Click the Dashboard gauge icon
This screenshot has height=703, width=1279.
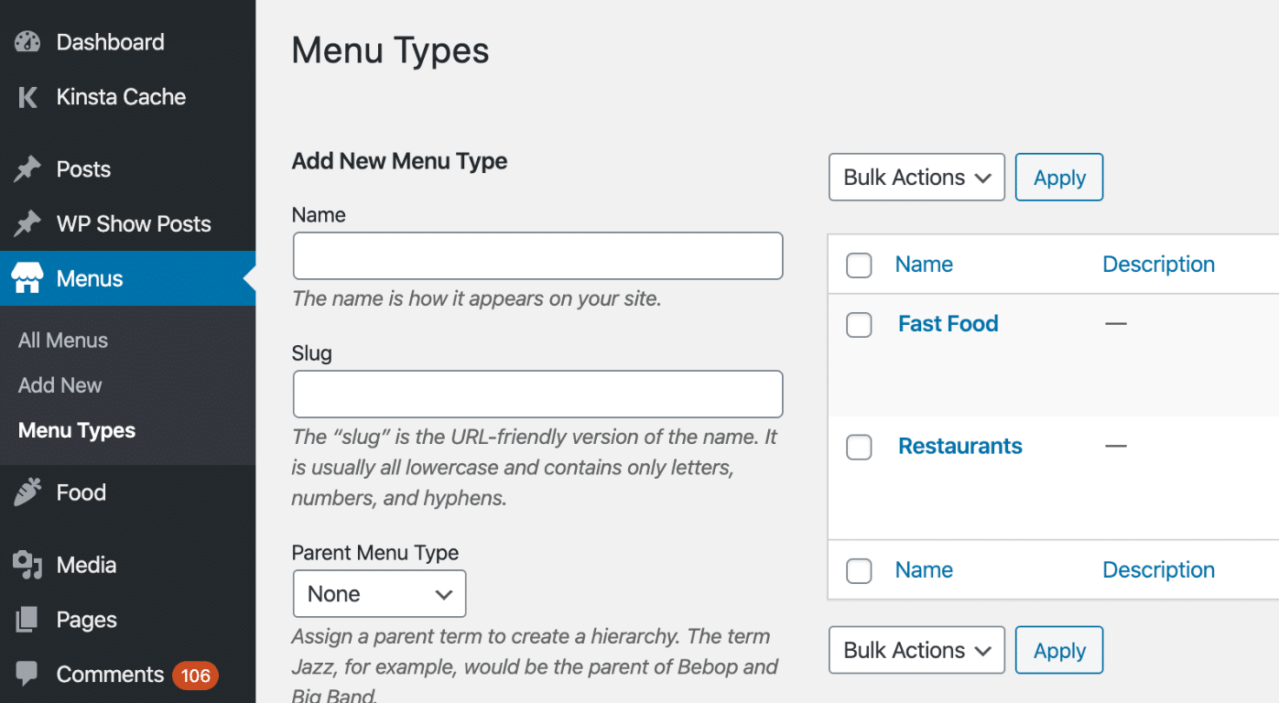[27, 42]
